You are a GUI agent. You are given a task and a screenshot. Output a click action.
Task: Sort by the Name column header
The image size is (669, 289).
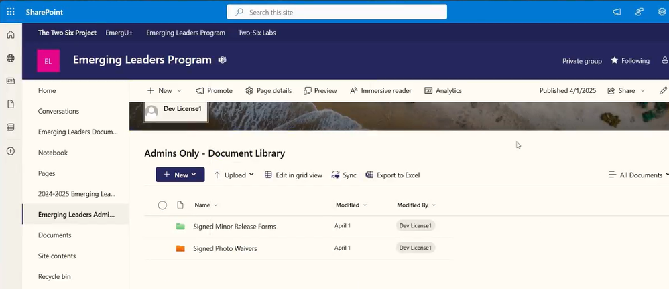tap(206, 205)
